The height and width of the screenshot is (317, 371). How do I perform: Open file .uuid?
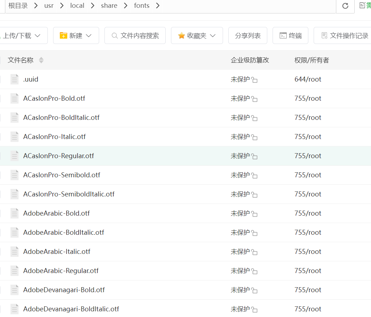click(31, 79)
